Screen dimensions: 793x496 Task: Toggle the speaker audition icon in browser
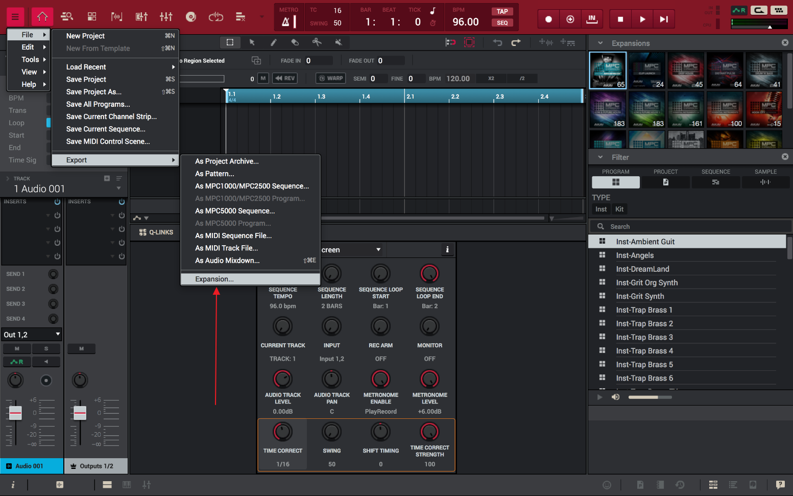point(616,397)
